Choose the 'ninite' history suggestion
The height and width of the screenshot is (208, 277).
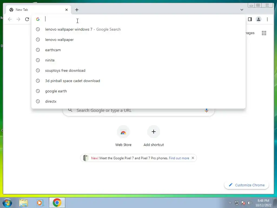coord(138,60)
